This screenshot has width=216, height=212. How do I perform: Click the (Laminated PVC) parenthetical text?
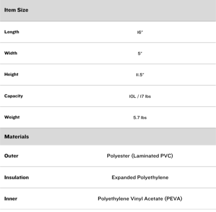pyautogui.click(x=152, y=156)
